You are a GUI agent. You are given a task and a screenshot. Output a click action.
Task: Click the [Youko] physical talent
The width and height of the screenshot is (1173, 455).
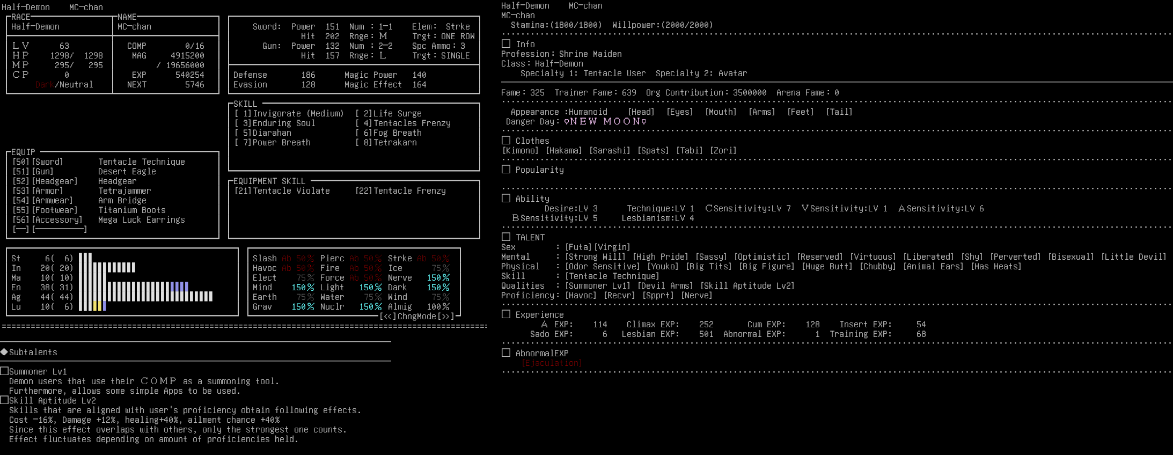663,267
